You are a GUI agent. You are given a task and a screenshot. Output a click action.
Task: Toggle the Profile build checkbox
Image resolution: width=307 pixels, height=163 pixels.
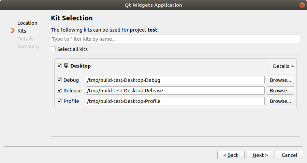pyautogui.click(x=59, y=101)
